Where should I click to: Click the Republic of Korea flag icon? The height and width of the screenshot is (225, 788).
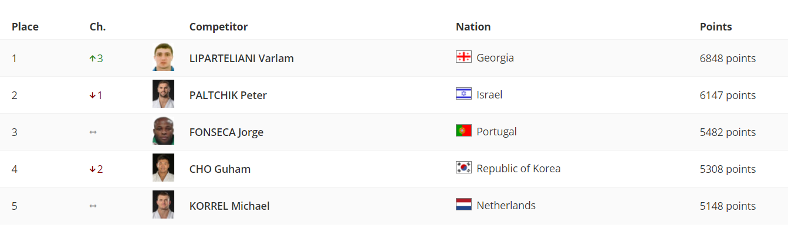[x=464, y=168]
